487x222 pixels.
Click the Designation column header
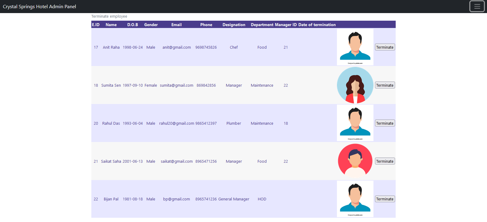coord(234,25)
